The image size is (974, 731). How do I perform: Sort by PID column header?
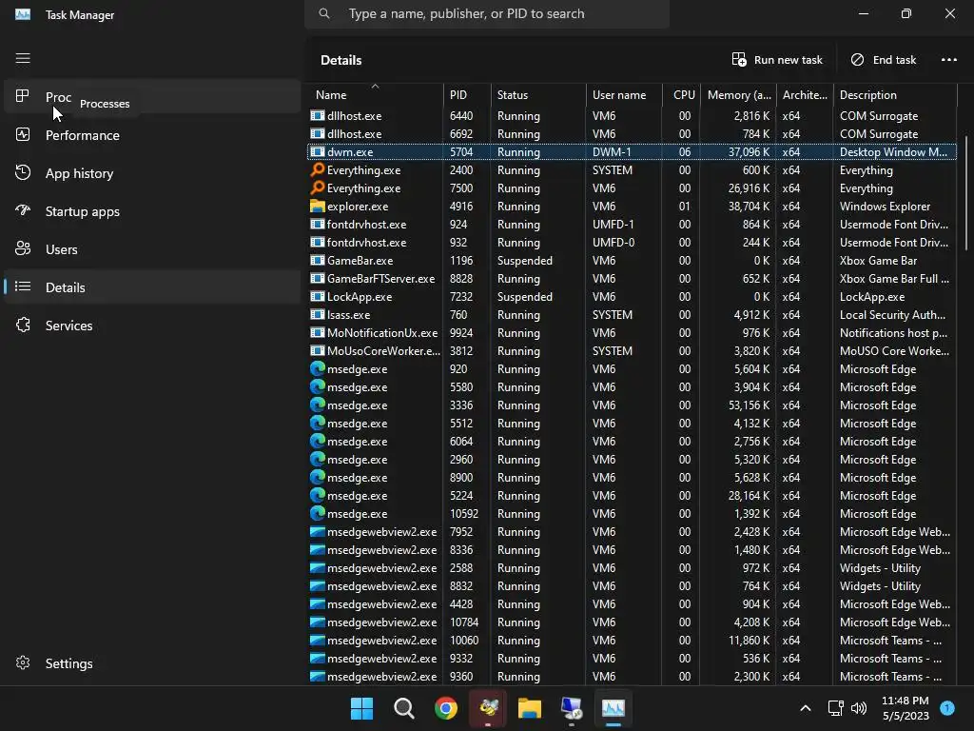467,94
